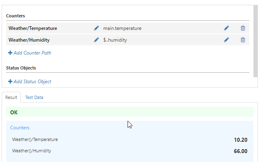Delete the Weather/Humidity counter row
Viewport: 262px width, 162px height.
(x=243, y=40)
